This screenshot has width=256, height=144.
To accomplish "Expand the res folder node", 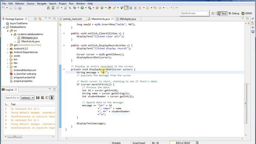I will [8, 67].
